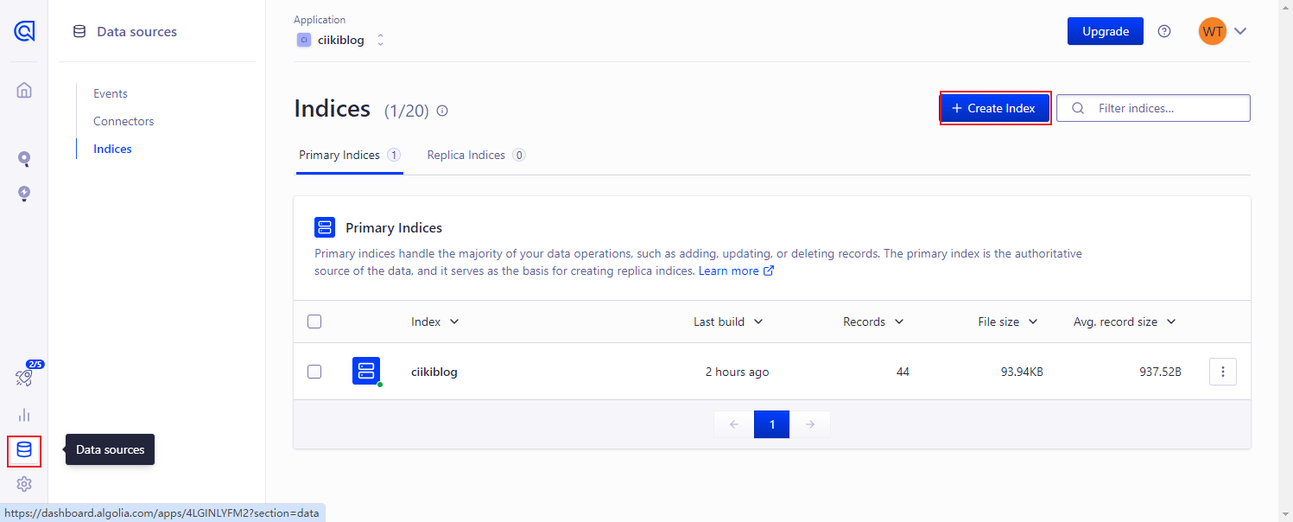Sort by the File size column
Viewport: 1293px width, 522px height.
[1008, 321]
